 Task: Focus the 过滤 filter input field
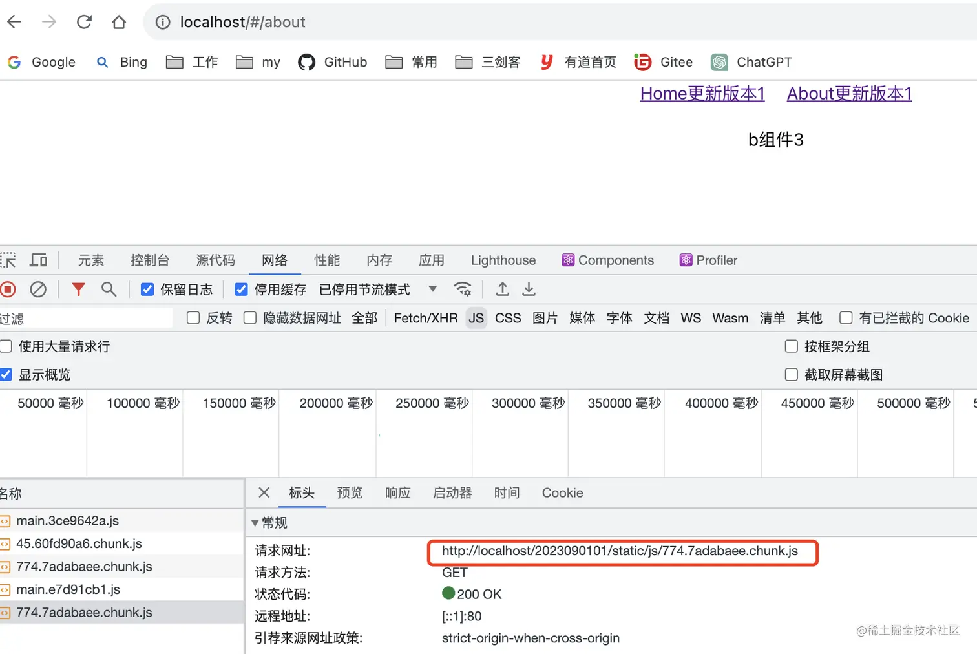(x=87, y=319)
